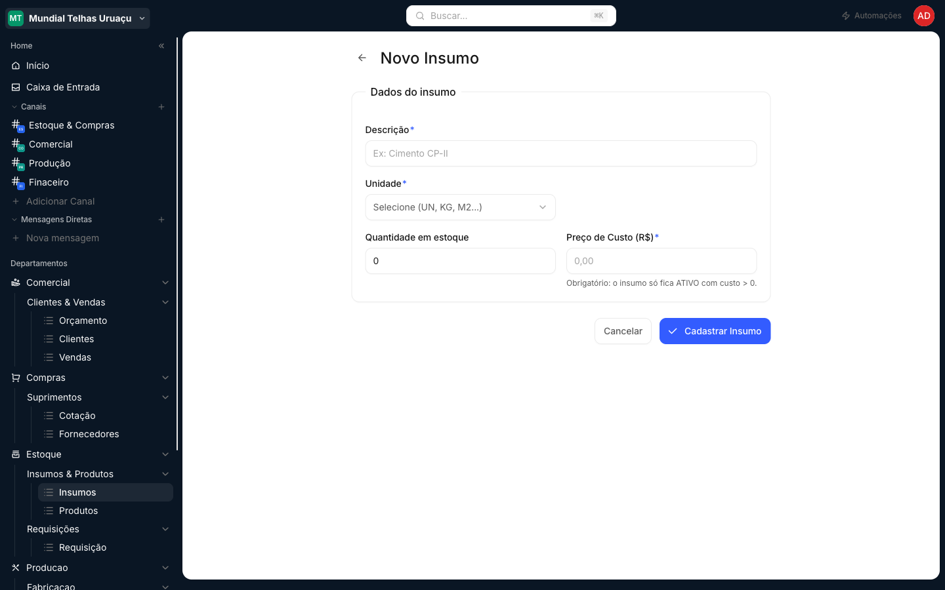The height and width of the screenshot is (590, 945).
Task: Click the Compras shopping cart icon
Action: tap(16, 378)
